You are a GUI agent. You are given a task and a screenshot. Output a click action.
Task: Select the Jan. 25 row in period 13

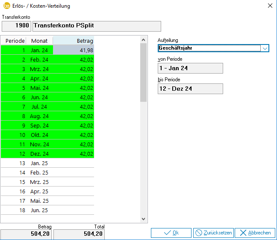(39, 163)
